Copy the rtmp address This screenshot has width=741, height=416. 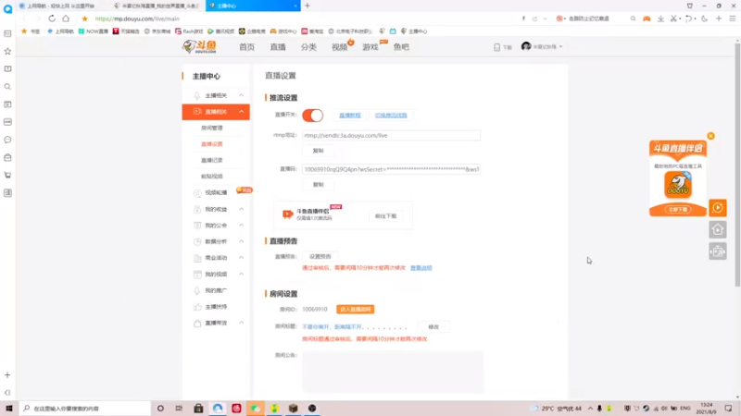[318, 151]
